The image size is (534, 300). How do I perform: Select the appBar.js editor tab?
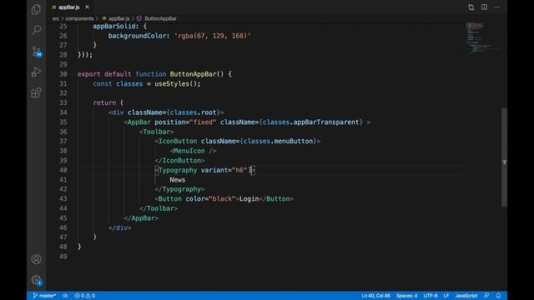pos(70,7)
